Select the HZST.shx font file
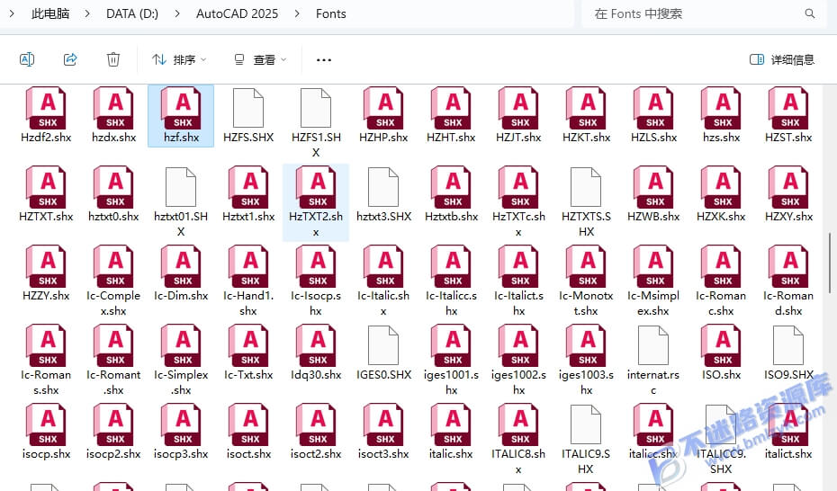This screenshot has height=491, width=837. pyautogui.click(x=788, y=116)
